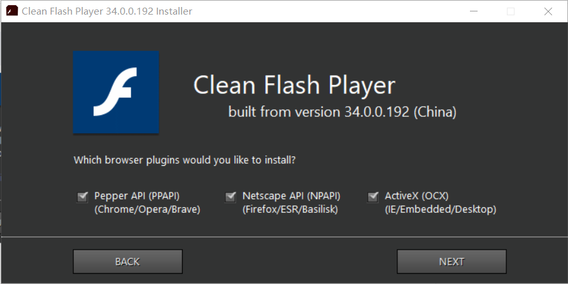Click the "(Firefox/ESR/Basilisk)" description text
The height and width of the screenshot is (284, 568).
pos(290,209)
